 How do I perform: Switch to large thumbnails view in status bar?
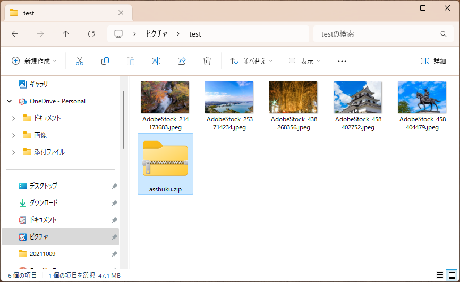pyautogui.click(x=450, y=275)
